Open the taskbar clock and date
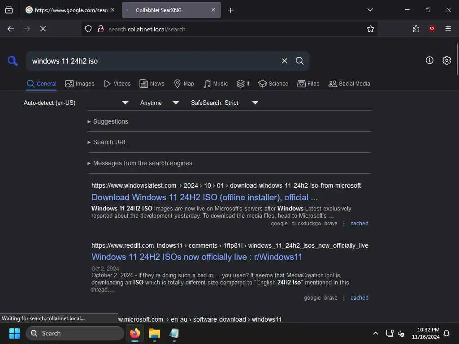This screenshot has width=459, height=344. tap(426, 333)
